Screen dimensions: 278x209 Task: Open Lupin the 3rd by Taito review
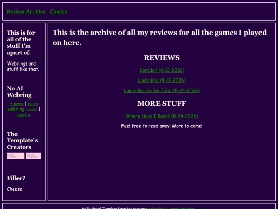click(162, 91)
